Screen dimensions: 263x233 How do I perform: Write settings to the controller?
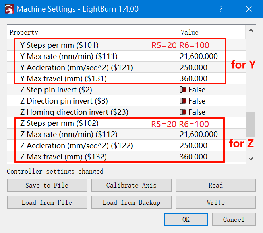(216, 202)
